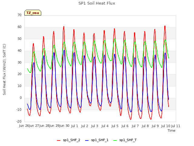Click the blue sp1_SHF_1 legend swatch
Screen dimensions: 194x146
[87, 141]
